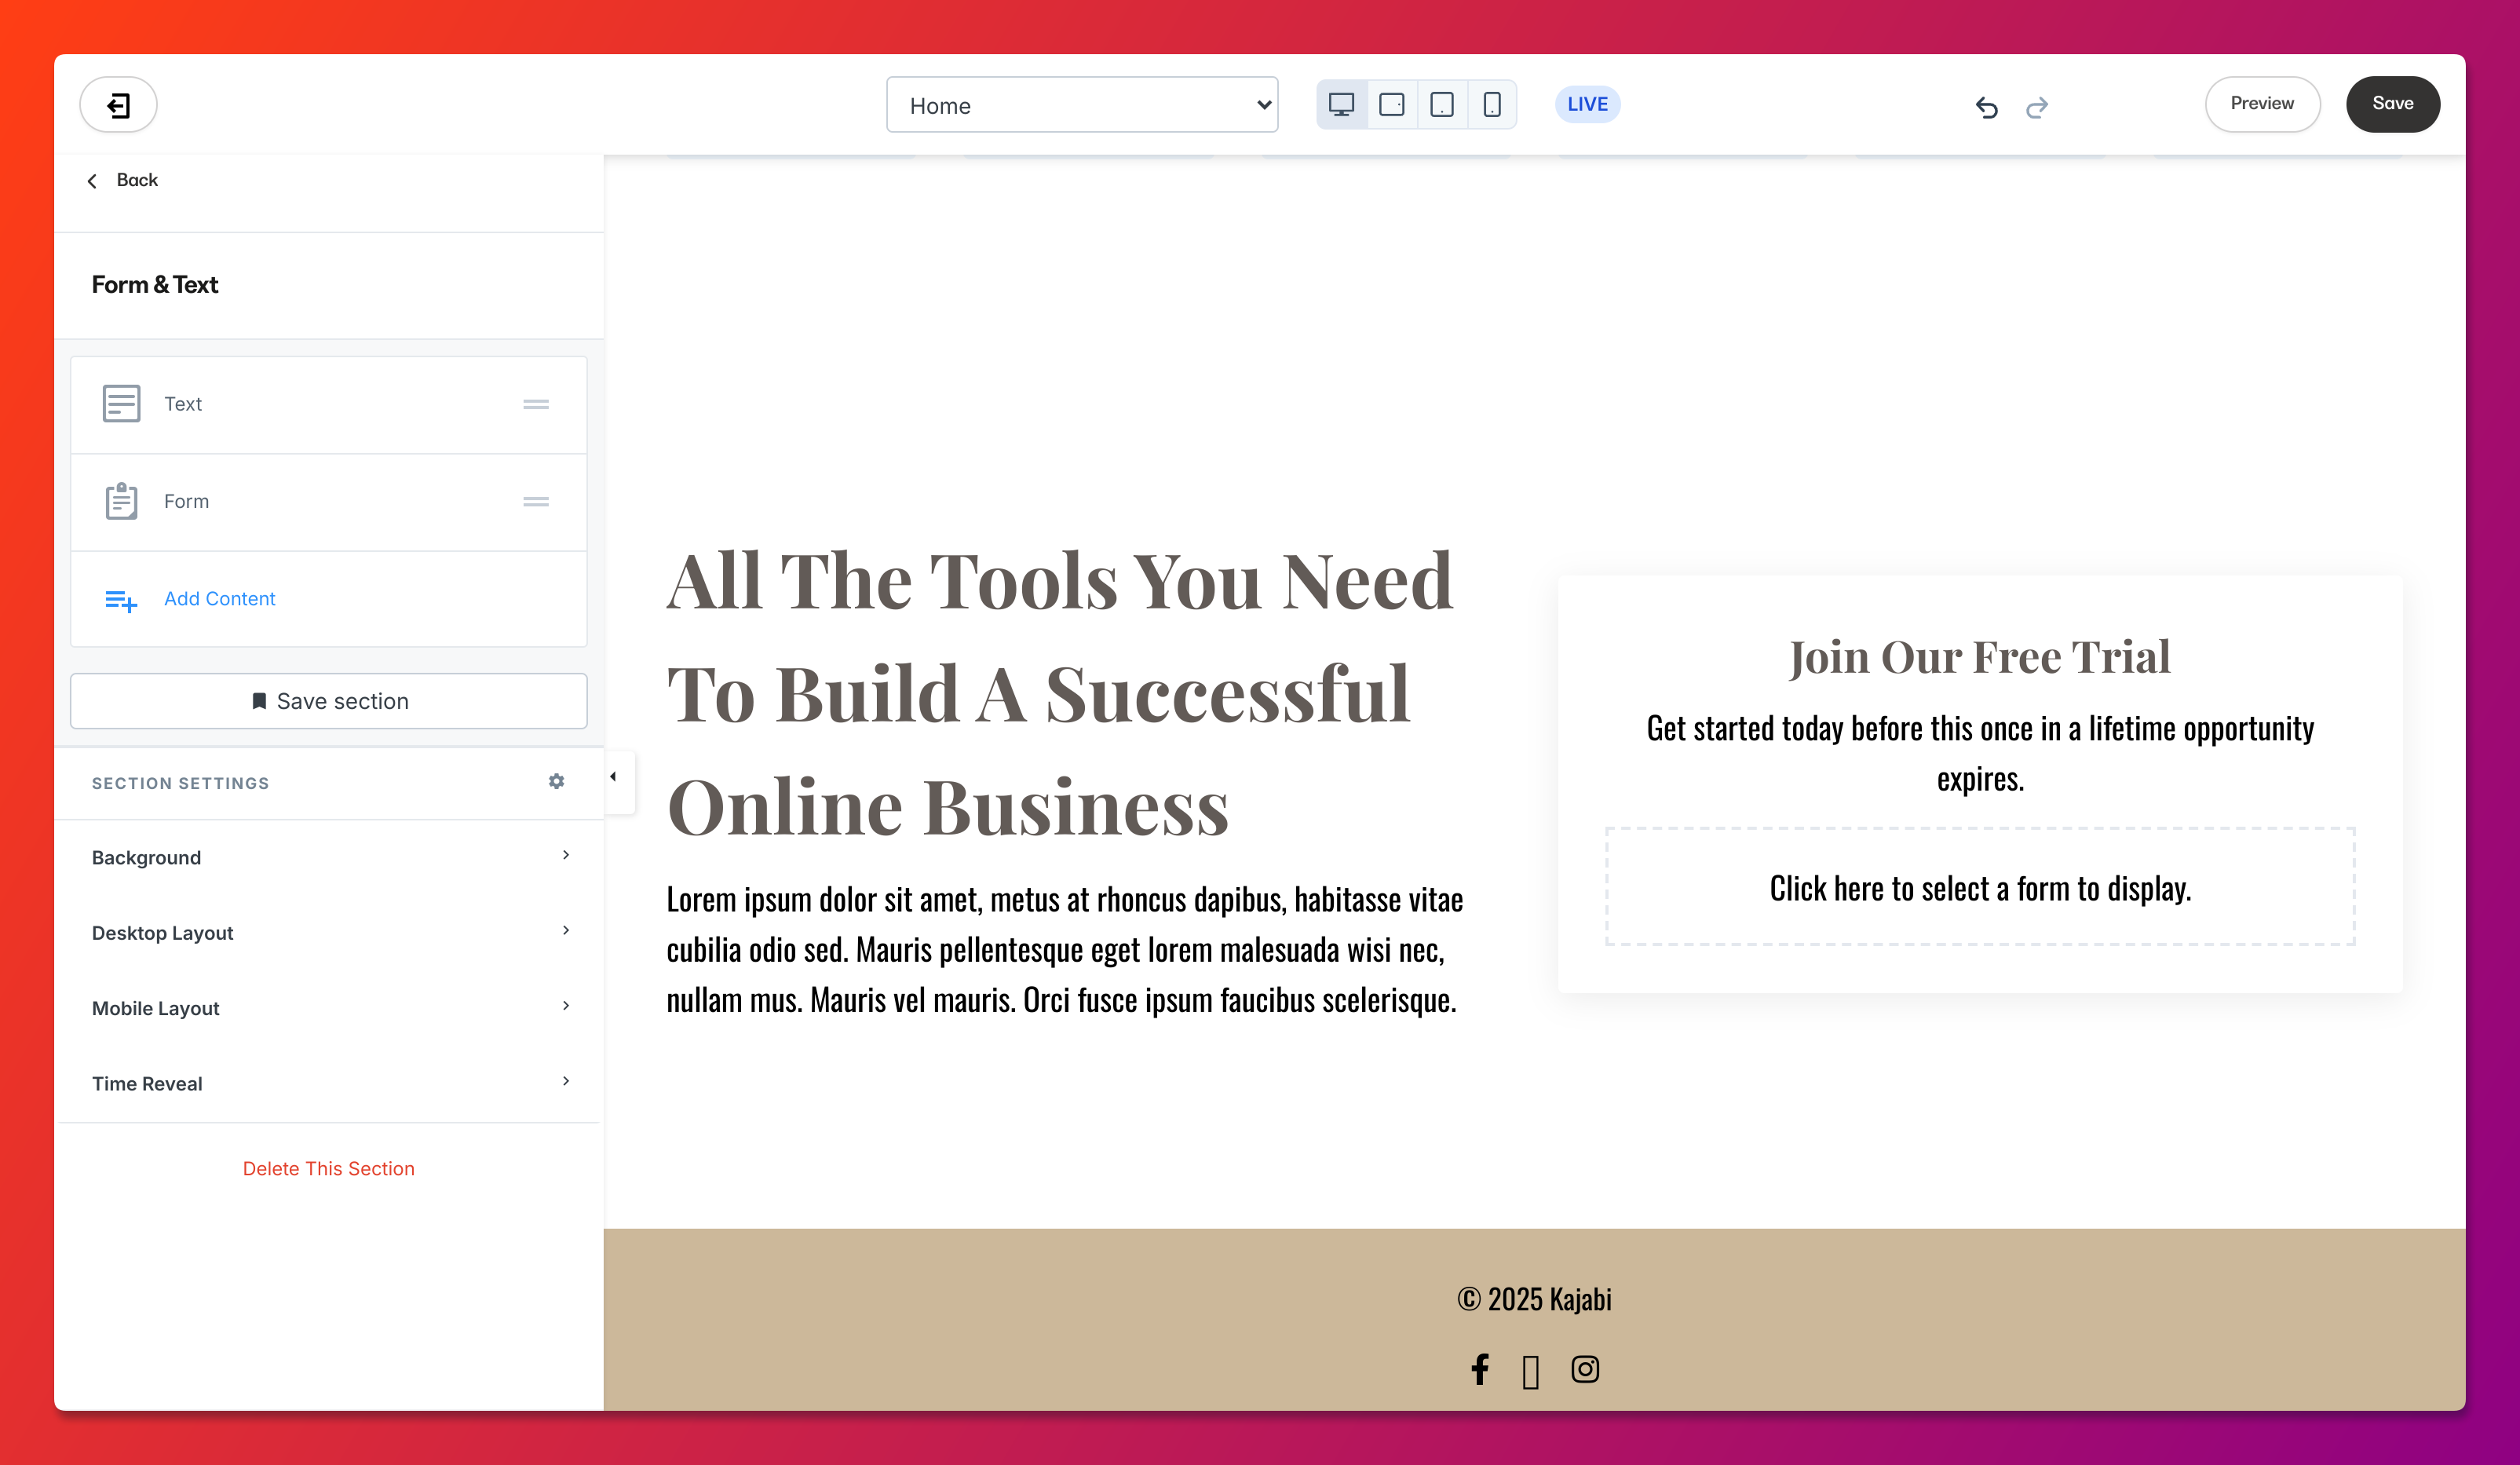
Task: Click the SECTION SETTINGS label
Action: (180, 783)
